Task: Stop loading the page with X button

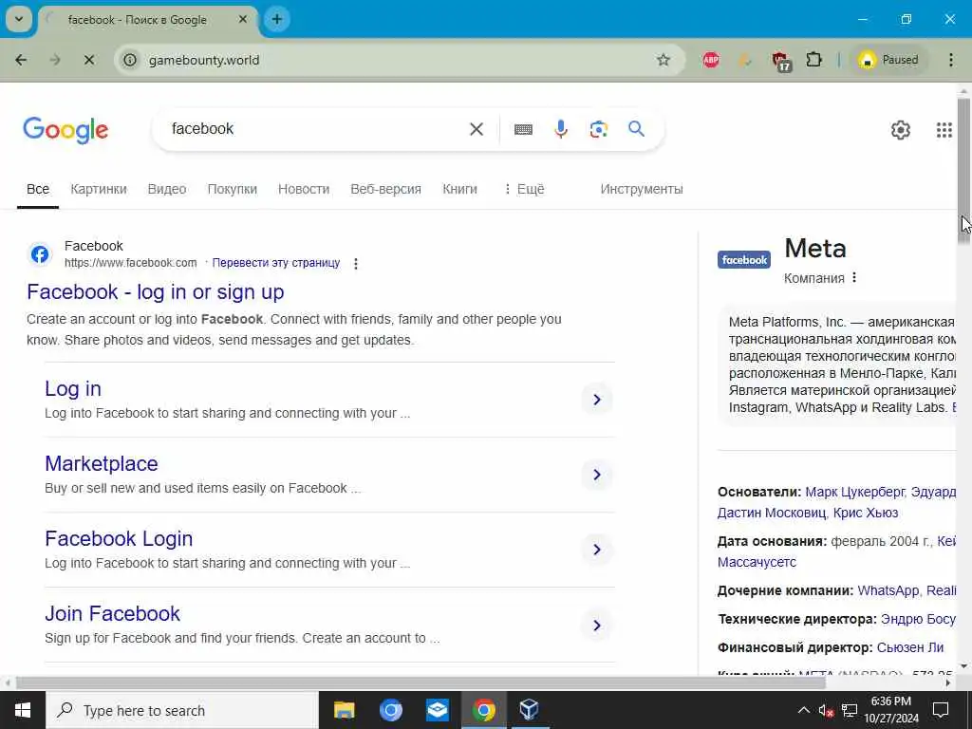Action: [x=88, y=60]
